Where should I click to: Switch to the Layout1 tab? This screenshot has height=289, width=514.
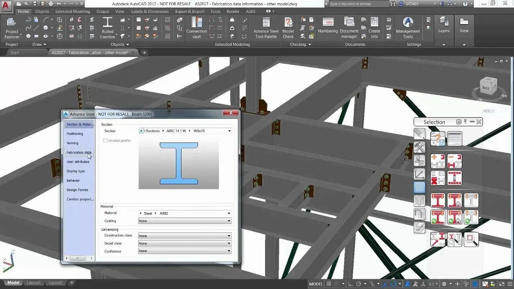(34, 283)
